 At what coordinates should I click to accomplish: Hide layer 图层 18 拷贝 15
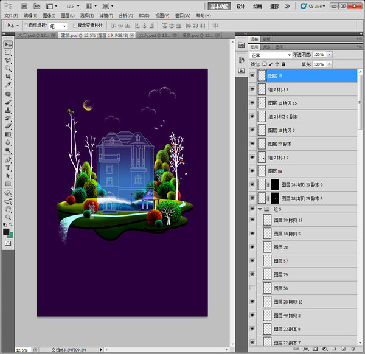[x=252, y=103]
